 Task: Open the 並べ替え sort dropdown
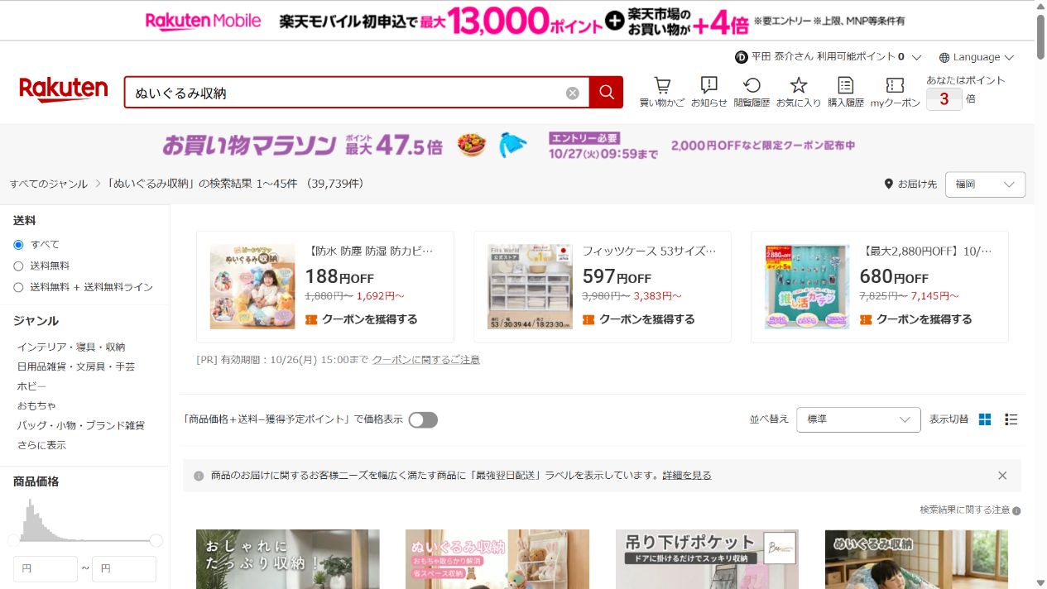(x=858, y=419)
